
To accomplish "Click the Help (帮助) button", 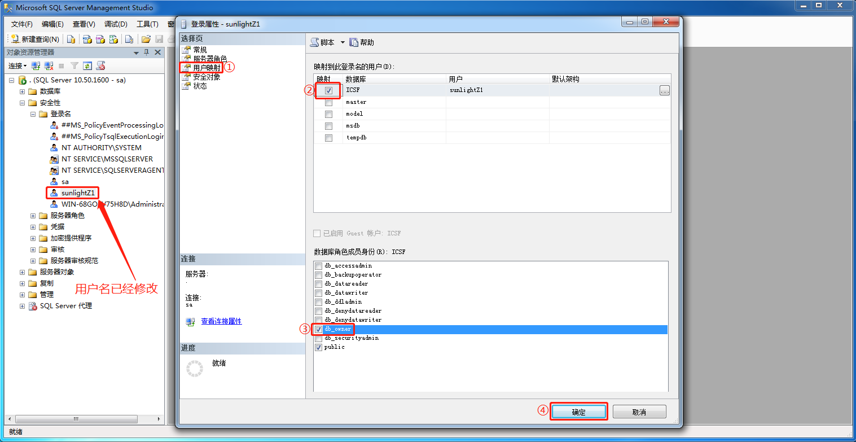I will (x=362, y=42).
